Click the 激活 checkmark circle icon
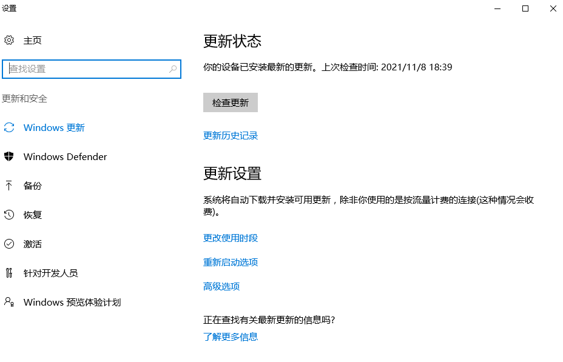Image resolution: width=563 pixels, height=362 pixels. (9, 244)
